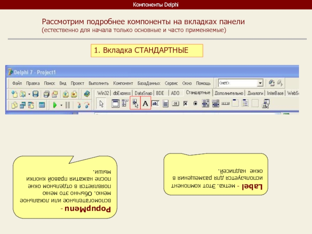Select the CheckBox component in palette
Viewport: 312px width, 234px height.
coord(186,104)
